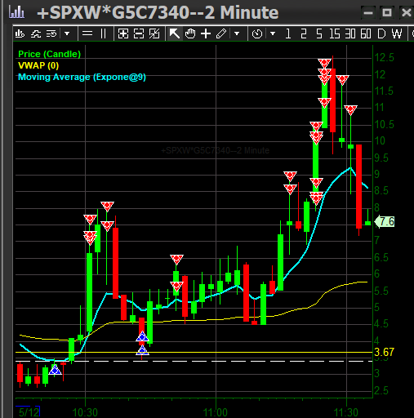The height and width of the screenshot is (418, 414).
Task: Expand the drawing tools dropdown arrow
Action: pyautogui.click(x=237, y=34)
